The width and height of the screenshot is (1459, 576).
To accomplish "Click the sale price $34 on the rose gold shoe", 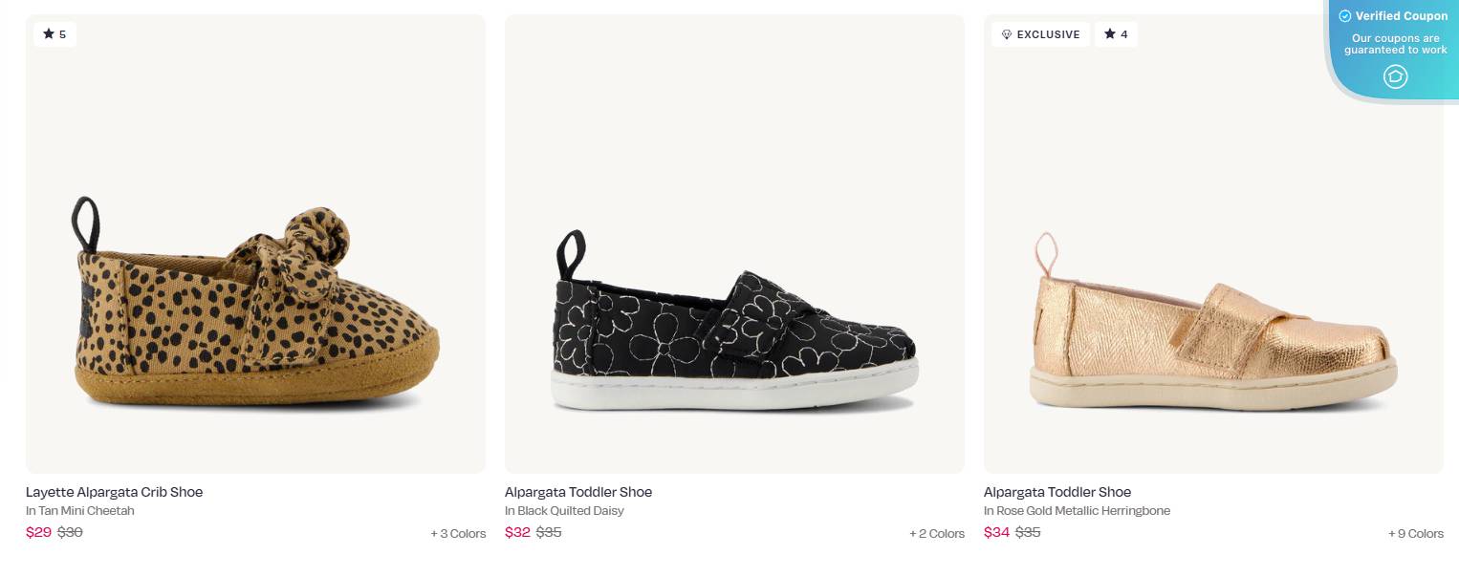I will coord(996,532).
